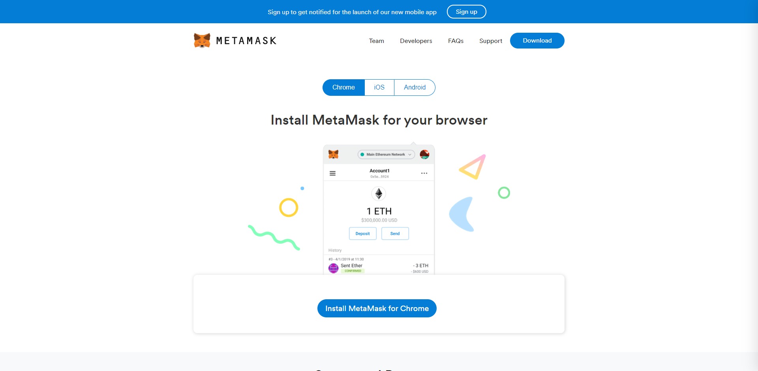Click the Send button in preview
The height and width of the screenshot is (371, 758).
pos(395,234)
